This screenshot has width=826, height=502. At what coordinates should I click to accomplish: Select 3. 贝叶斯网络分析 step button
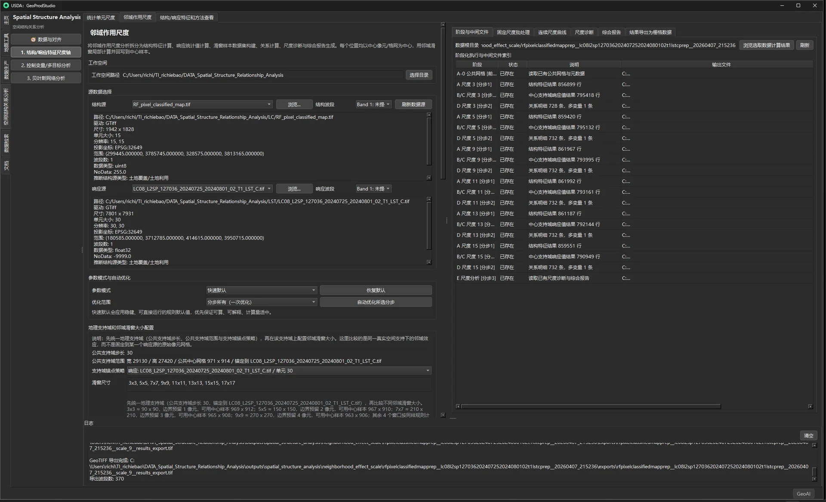(x=46, y=78)
